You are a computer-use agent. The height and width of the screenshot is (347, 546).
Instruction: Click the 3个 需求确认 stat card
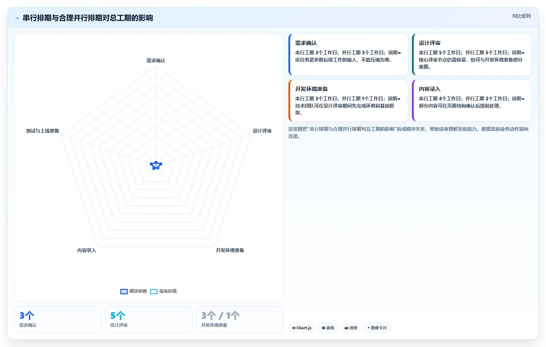58,319
